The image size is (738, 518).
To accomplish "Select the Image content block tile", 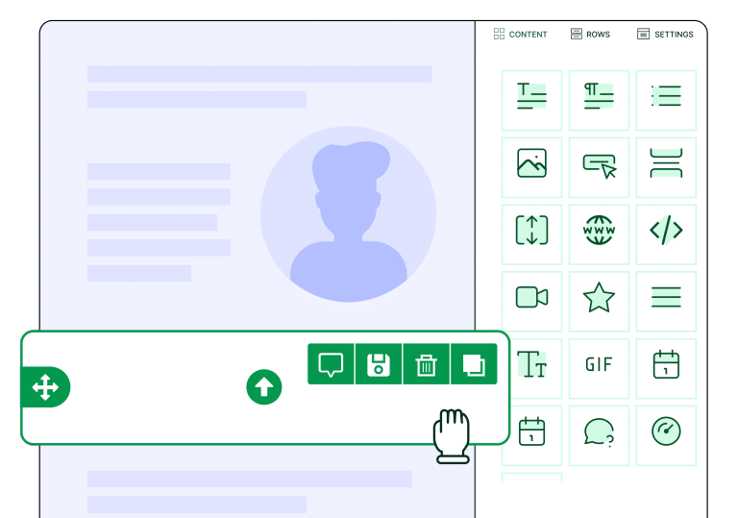I will (x=531, y=163).
